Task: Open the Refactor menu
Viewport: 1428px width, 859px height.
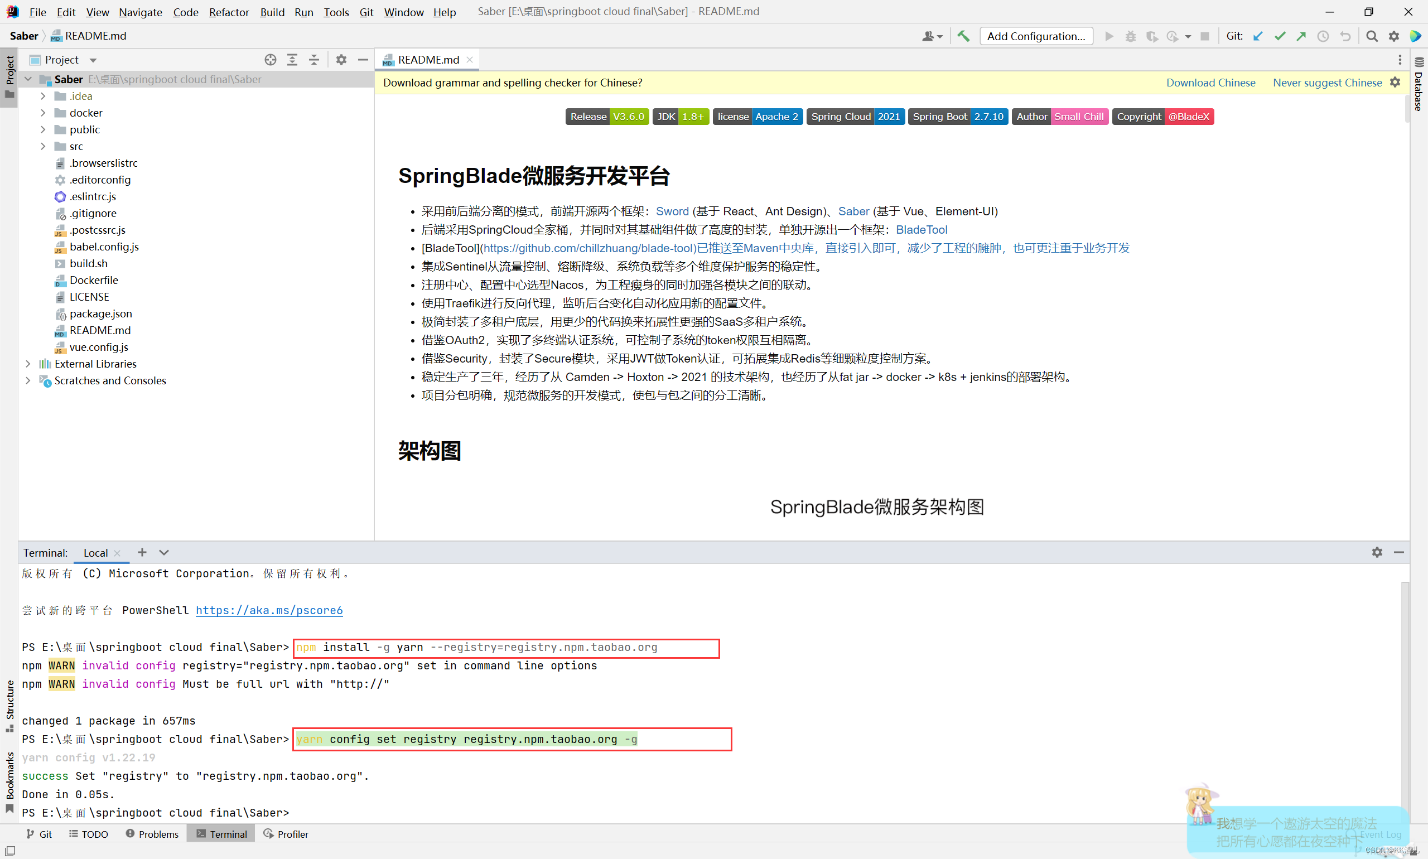Action: click(229, 12)
